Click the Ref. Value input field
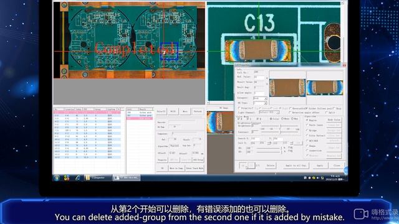This screenshot has height=224, width=399. 259,77
